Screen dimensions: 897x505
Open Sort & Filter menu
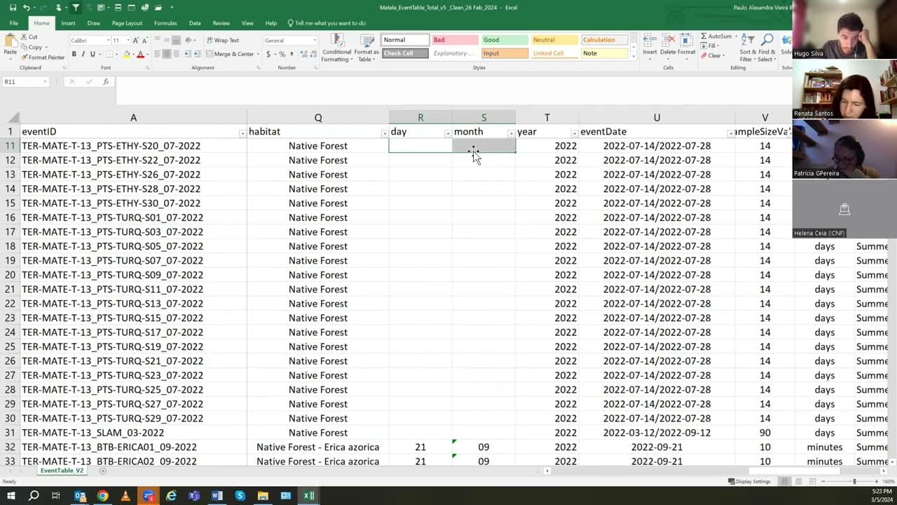click(x=748, y=47)
